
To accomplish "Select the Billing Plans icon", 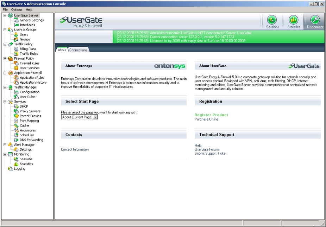I will coord(16,49).
